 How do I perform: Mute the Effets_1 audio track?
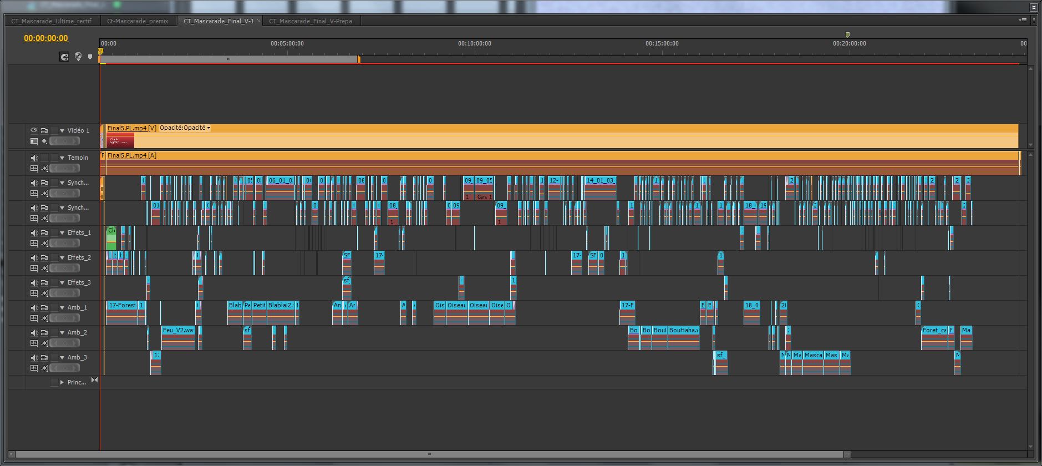(x=34, y=232)
